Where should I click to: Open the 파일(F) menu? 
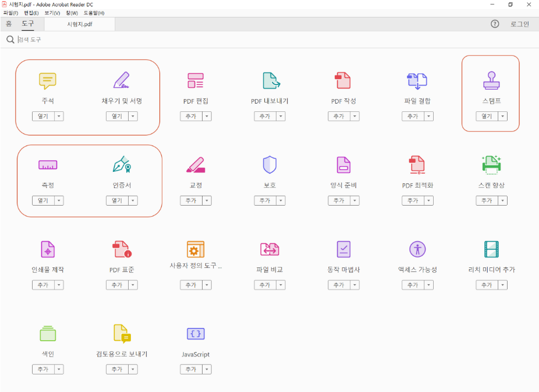[x=10, y=13]
